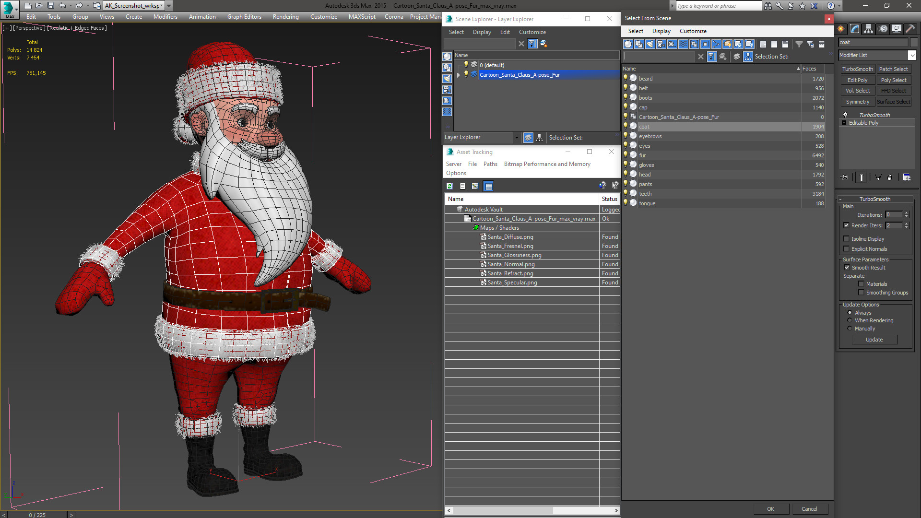The image size is (921, 518).
Task: Enable Separate by Smoothing Groups checkbox
Action: click(861, 293)
